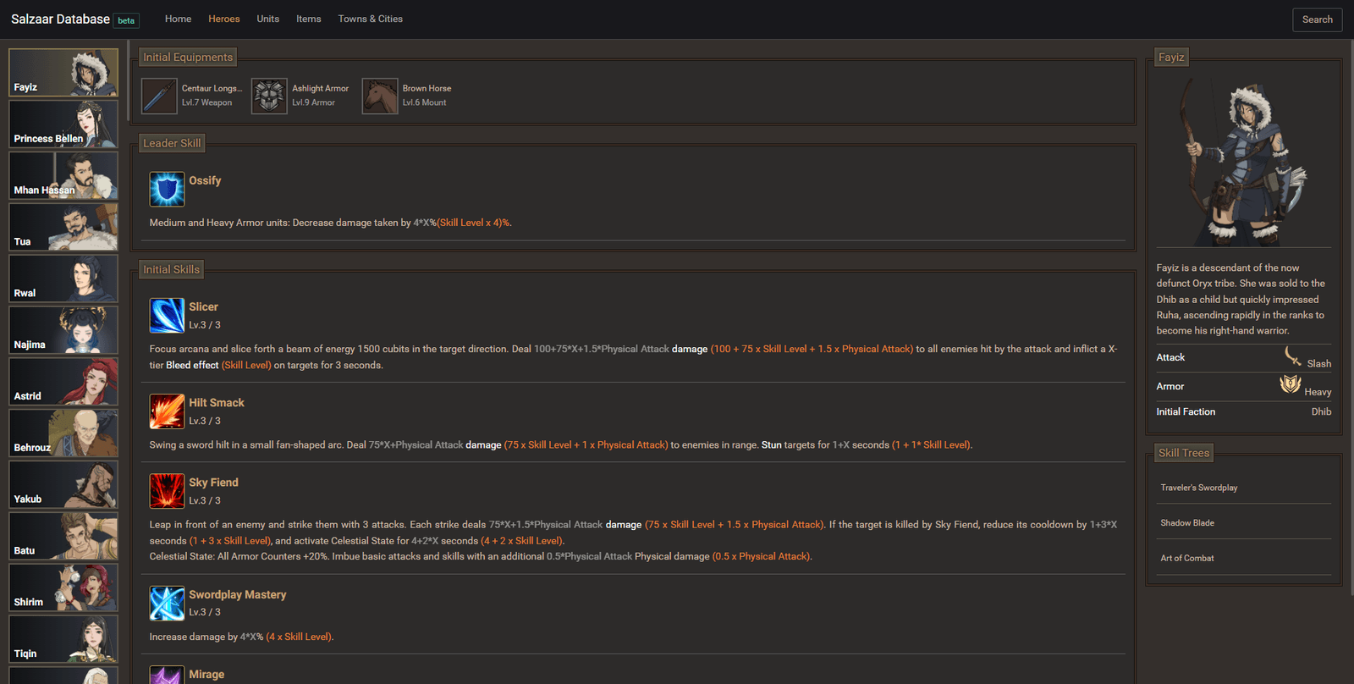Click the Leader Skill section header
Screen dimensions: 1354x684
click(172, 143)
